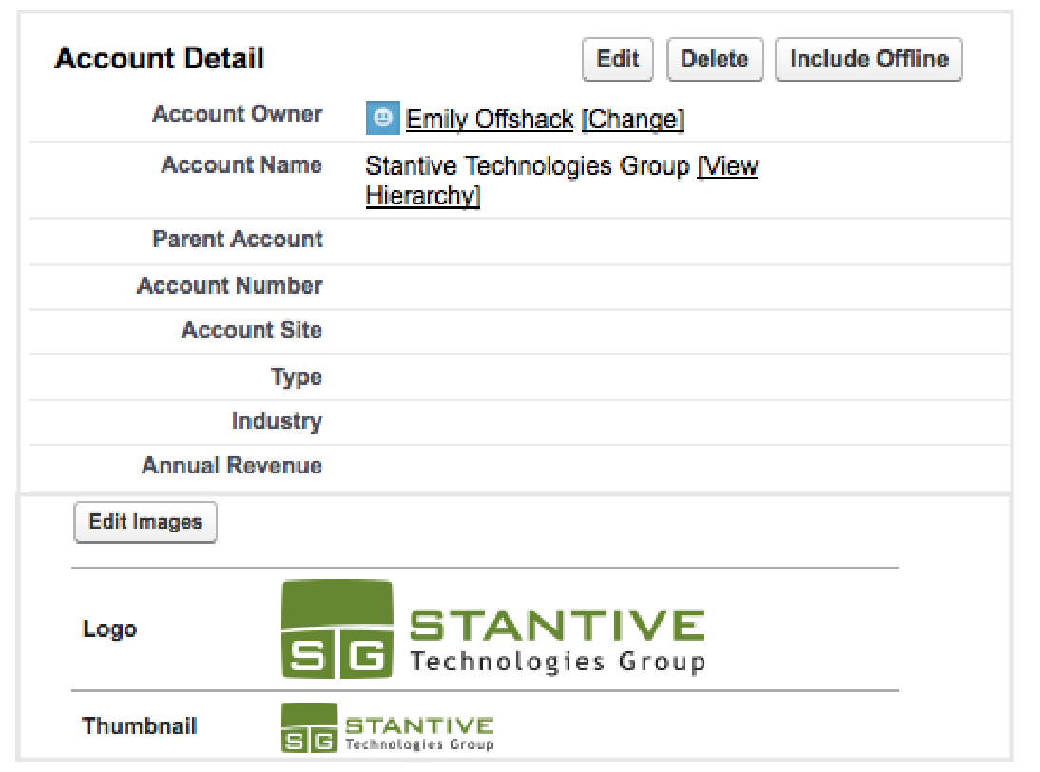Select the Parent Account field label

[237, 240]
